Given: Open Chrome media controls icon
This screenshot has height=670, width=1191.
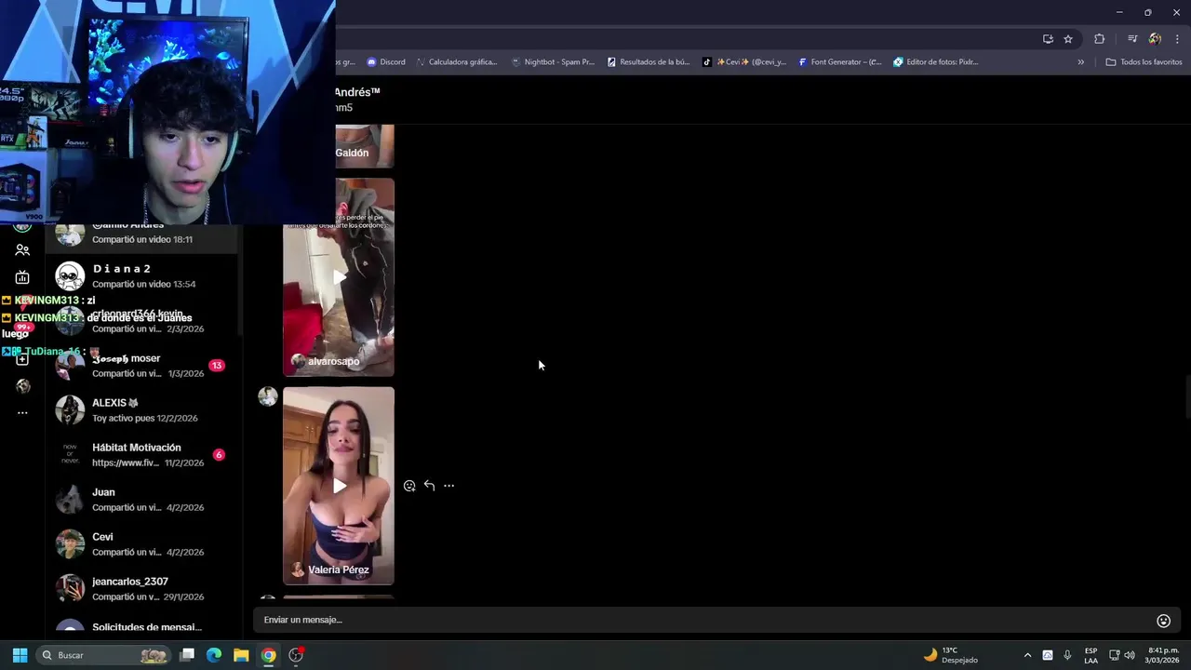Looking at the screenshot, I should click(x=1132, y=39).
